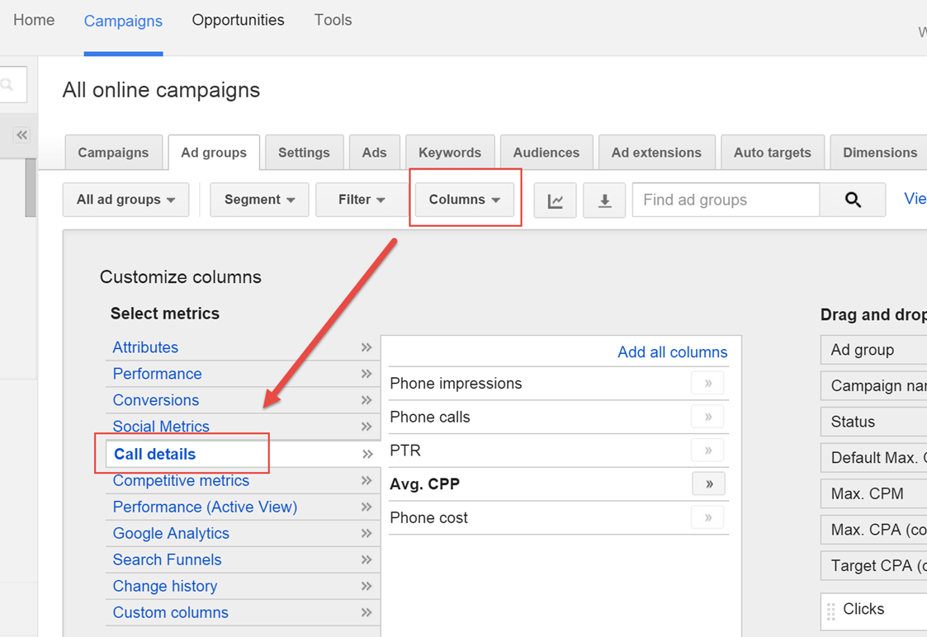Screen dimensions: 927x637
Task: Click the Phone impressions metric label
Action: 456,384
